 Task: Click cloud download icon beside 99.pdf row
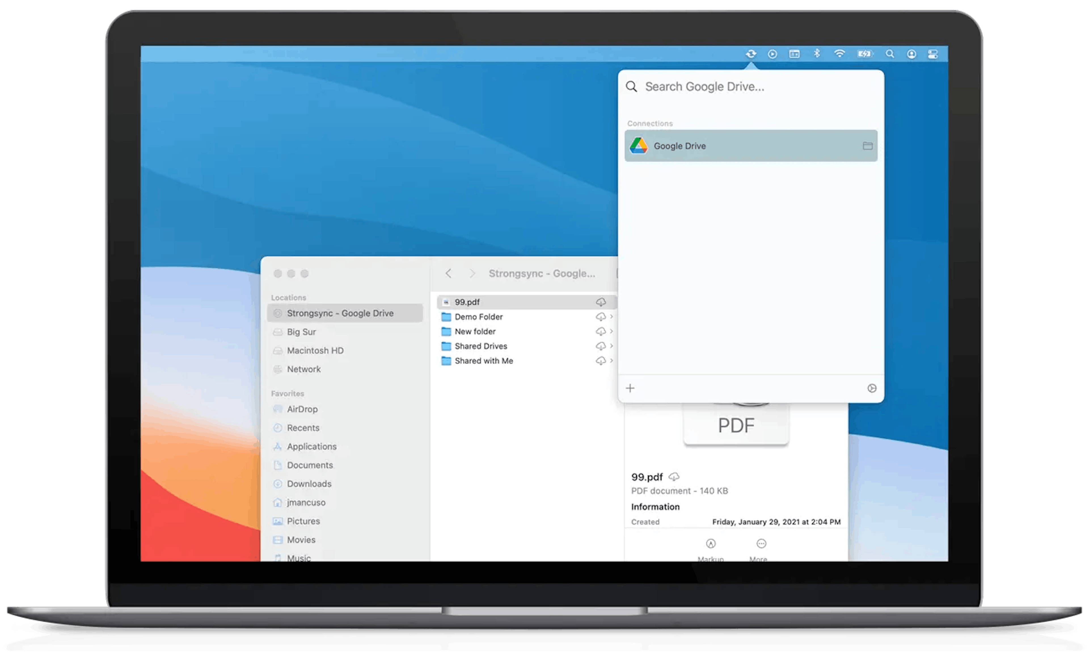(x=600, y=302)
